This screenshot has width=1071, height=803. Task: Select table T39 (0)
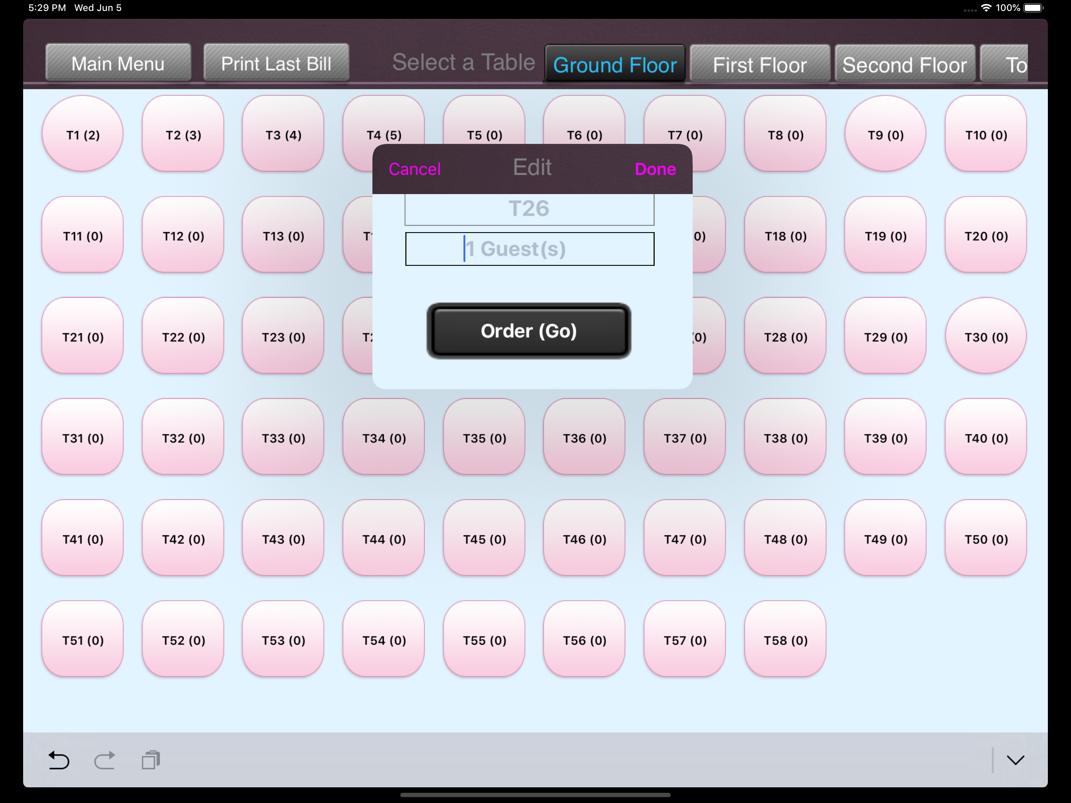[885, 436]
